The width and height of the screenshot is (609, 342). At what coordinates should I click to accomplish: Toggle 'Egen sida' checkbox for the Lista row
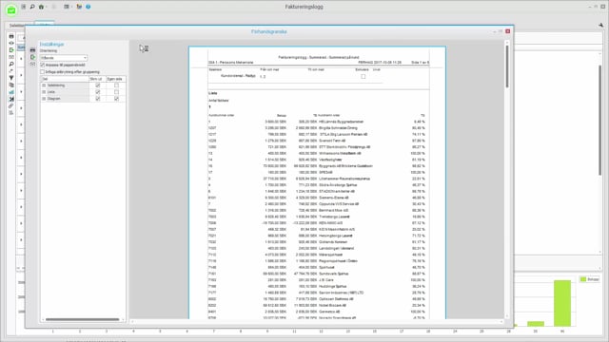pyautogui.click(x=116, y=92)
